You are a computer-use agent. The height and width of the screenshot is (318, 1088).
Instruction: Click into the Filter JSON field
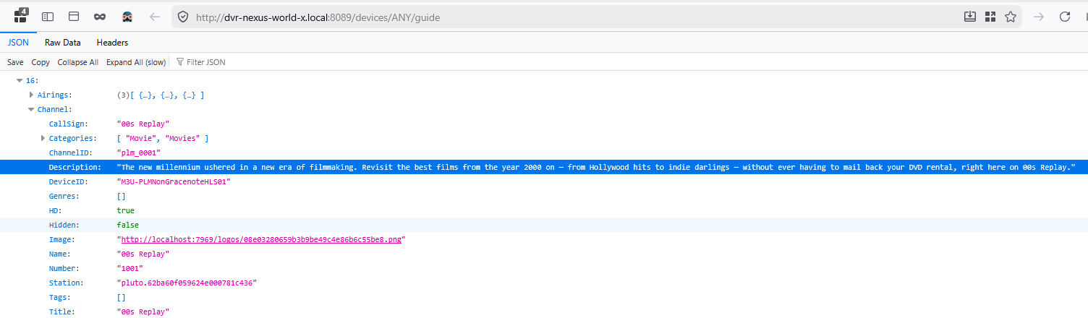[217, 62]
